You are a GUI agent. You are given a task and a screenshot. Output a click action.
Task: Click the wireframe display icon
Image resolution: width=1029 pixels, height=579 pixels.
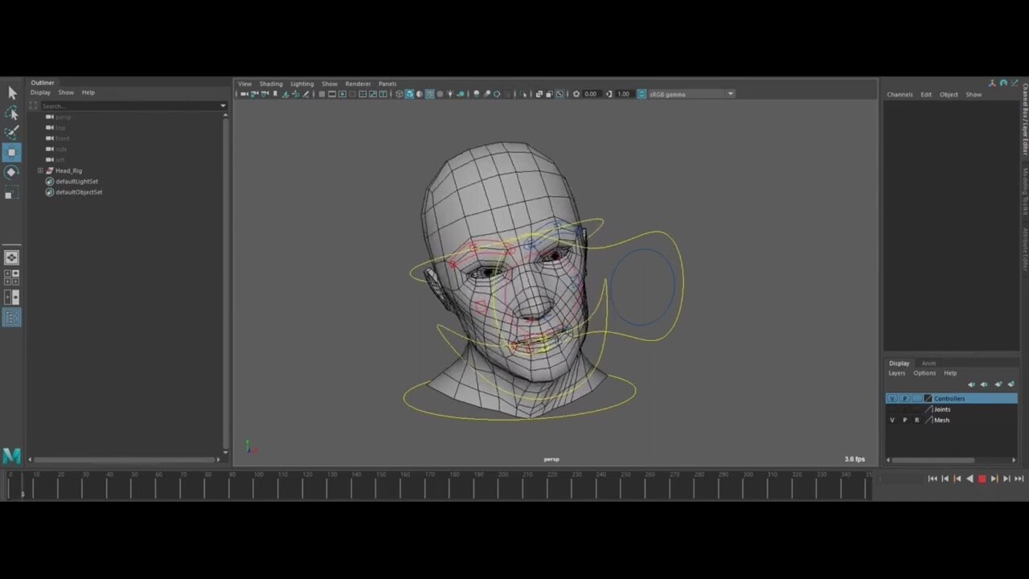click(400, 94)
